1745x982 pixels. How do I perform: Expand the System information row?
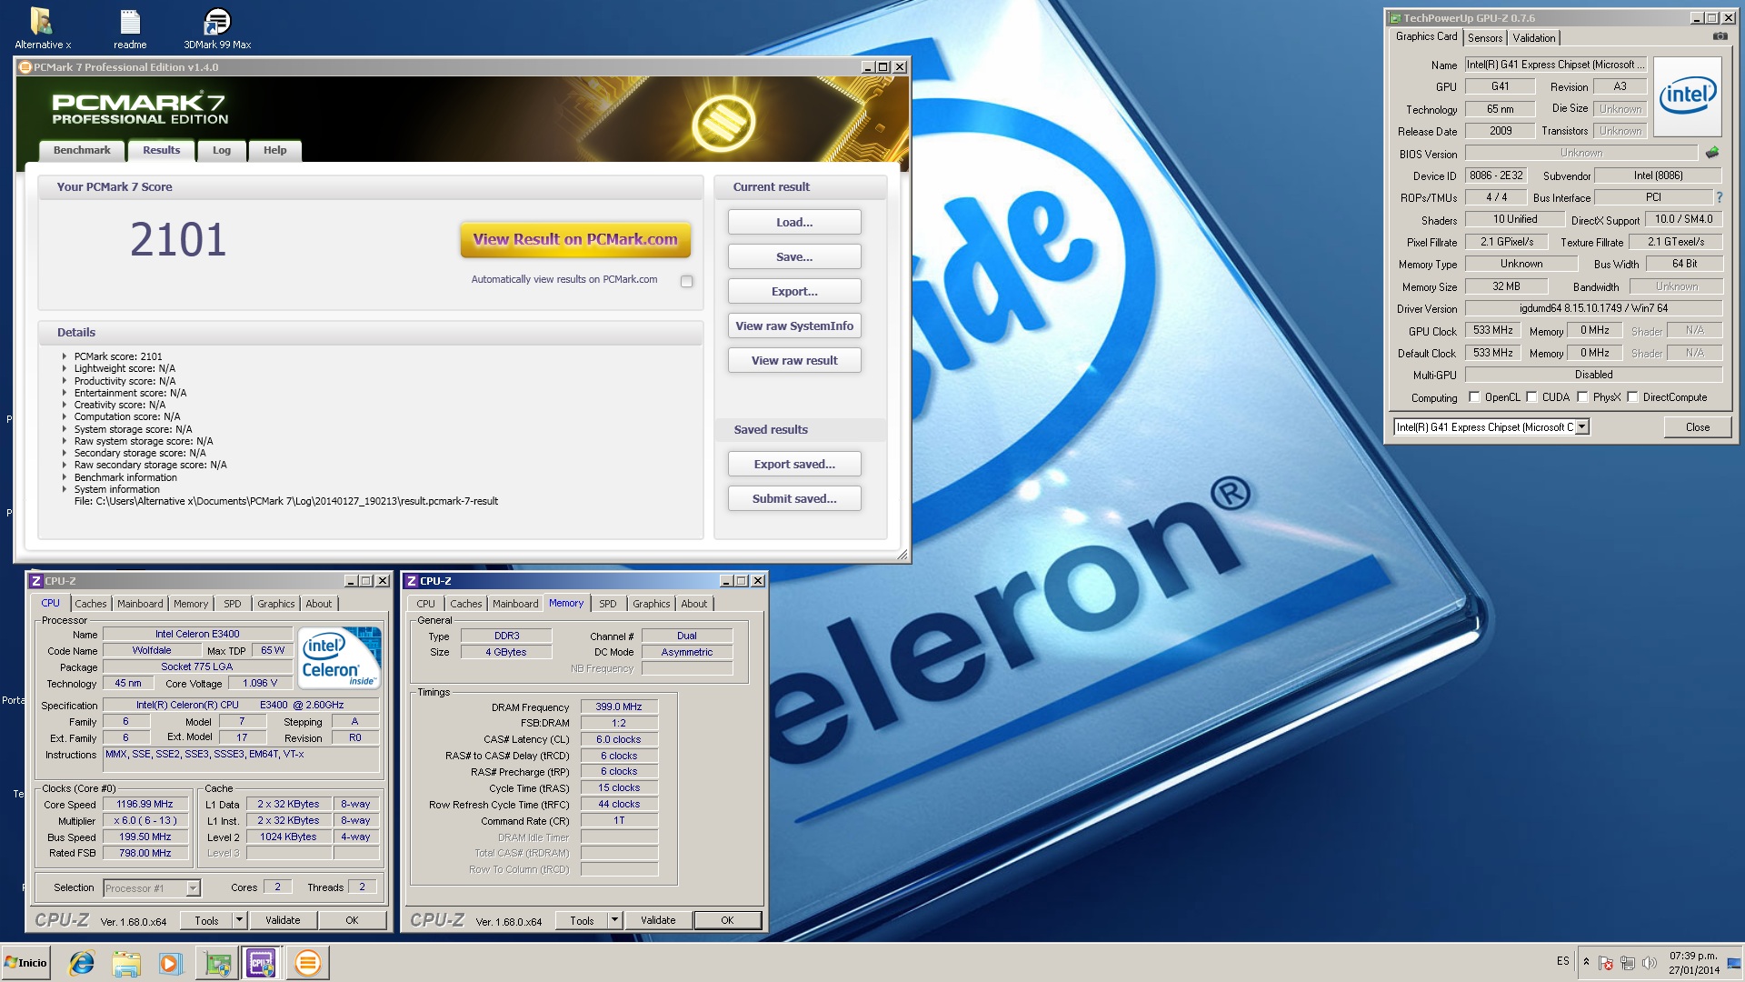tap(65, 489)
